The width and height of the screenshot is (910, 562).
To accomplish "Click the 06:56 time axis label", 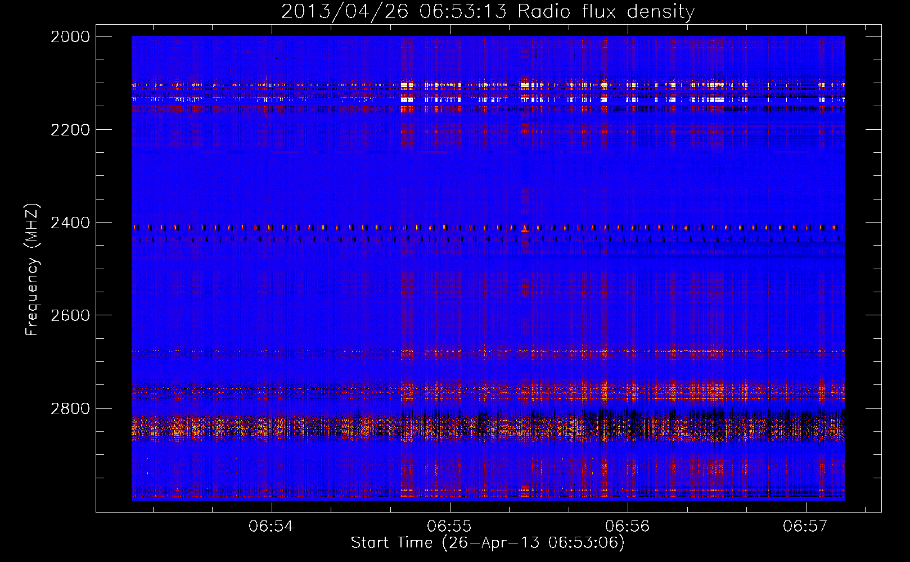I will pyautogui.click(x=627, y=526).
